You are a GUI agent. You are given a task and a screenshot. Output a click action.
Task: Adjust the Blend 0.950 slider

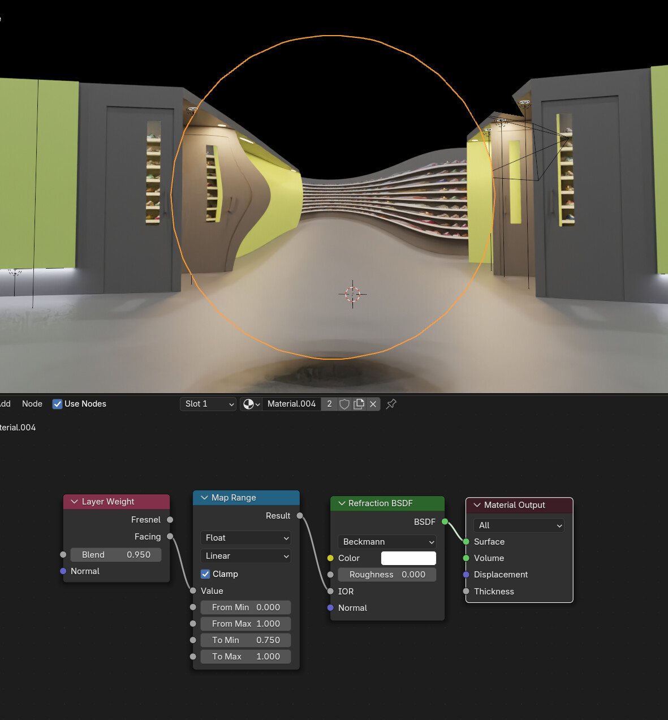116,555
